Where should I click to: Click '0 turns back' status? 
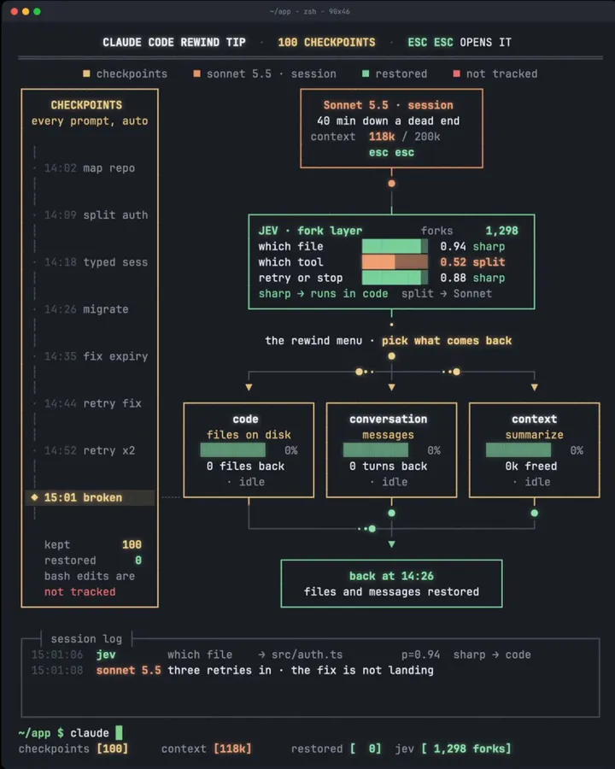(388, 467)
